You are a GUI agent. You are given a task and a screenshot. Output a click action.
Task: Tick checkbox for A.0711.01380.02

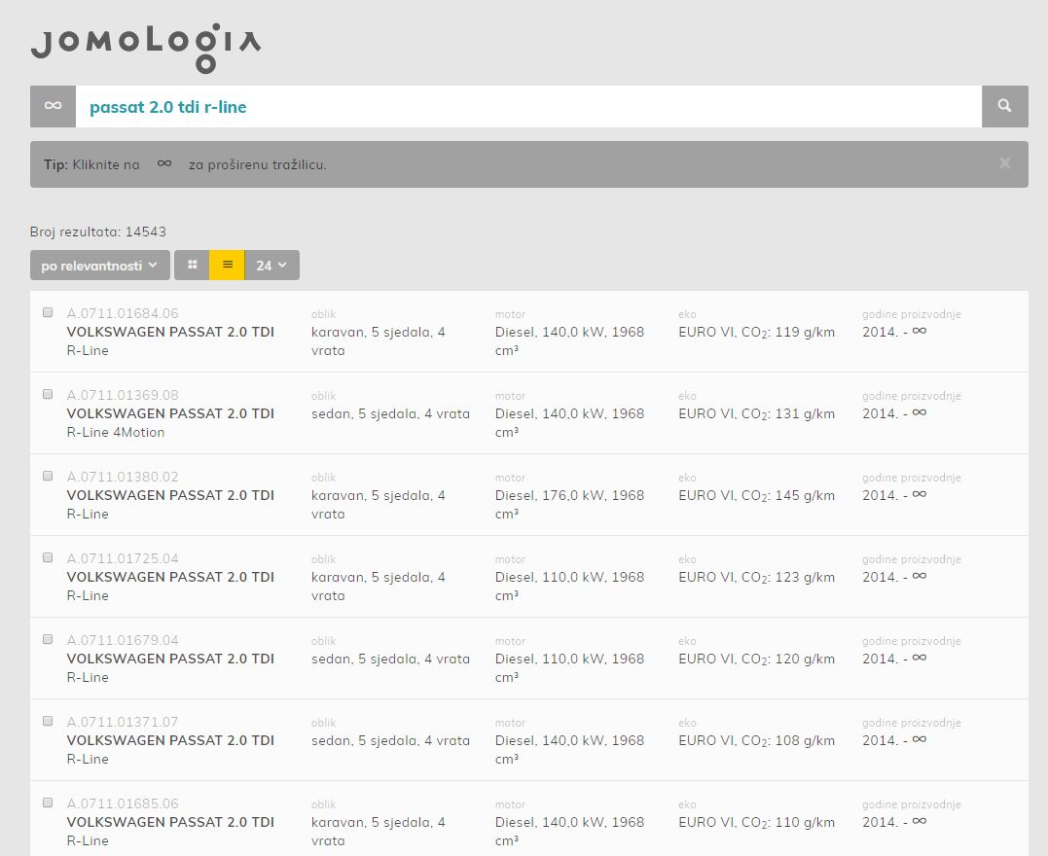tap(48, 476)
